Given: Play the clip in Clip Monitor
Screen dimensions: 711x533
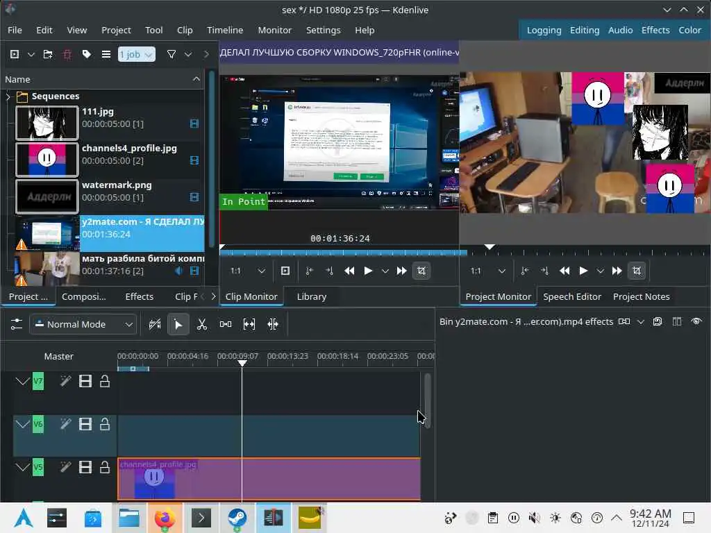Looking at the screenshot, I should (x=368, y=271).
